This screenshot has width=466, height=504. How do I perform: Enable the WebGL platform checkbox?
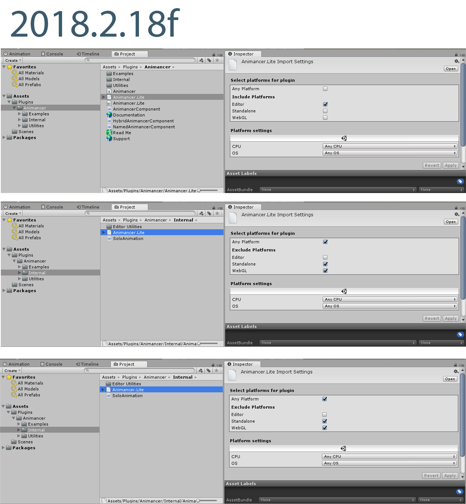pyautogui.click(x=325, y=117)
